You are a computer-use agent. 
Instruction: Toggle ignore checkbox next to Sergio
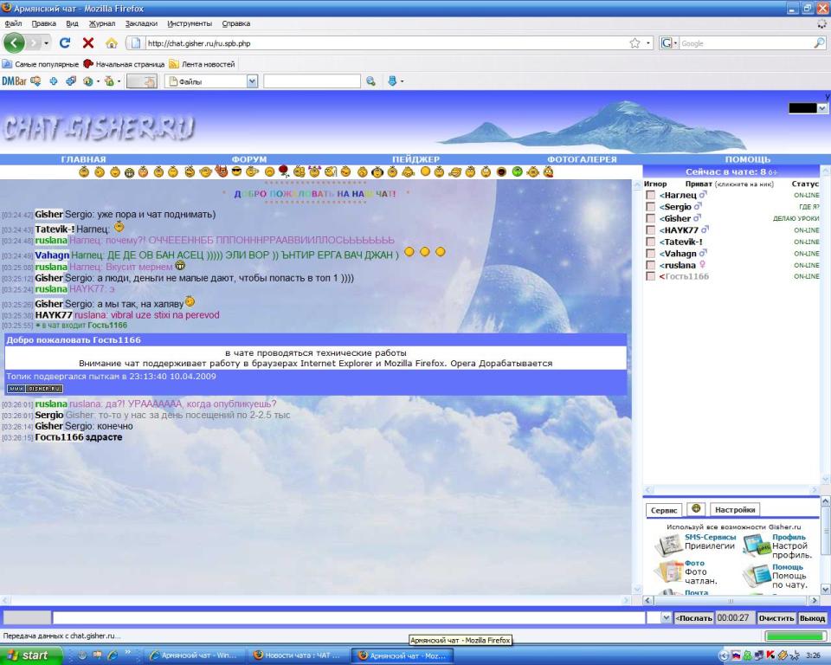click(x=650, y=207)
